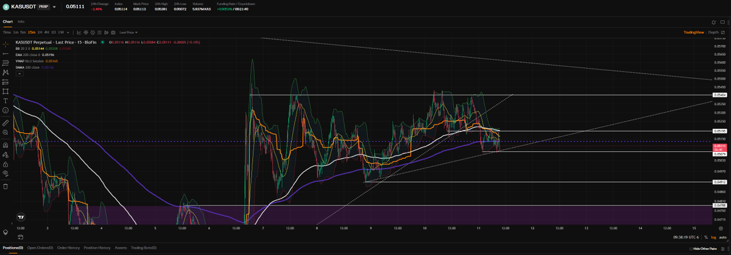Select the Text annotation tool
This screenshot has width=731, height=255.
pyautogui.click(x=5, y=101)
